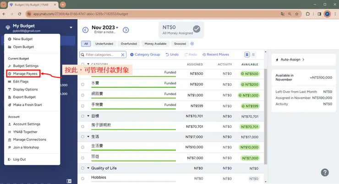Viewport: 339px width, 184px height.
Task: Show Underfunded categories filter
Action: click(104, 43)
